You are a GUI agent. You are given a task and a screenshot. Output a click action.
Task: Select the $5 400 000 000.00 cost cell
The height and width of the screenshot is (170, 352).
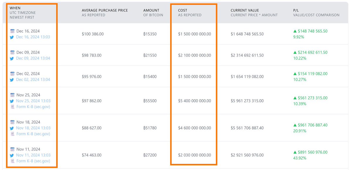point(194,101)
